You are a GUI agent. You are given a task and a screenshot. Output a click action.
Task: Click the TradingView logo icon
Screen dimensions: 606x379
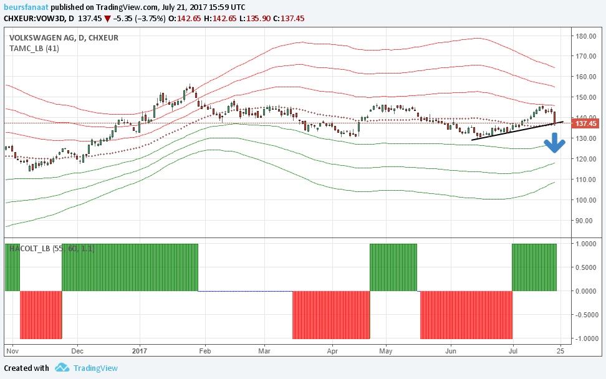pos(62,367)
